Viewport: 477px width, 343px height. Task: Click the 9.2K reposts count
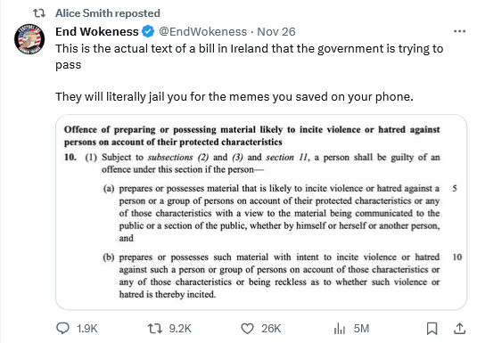coord(180,329)
